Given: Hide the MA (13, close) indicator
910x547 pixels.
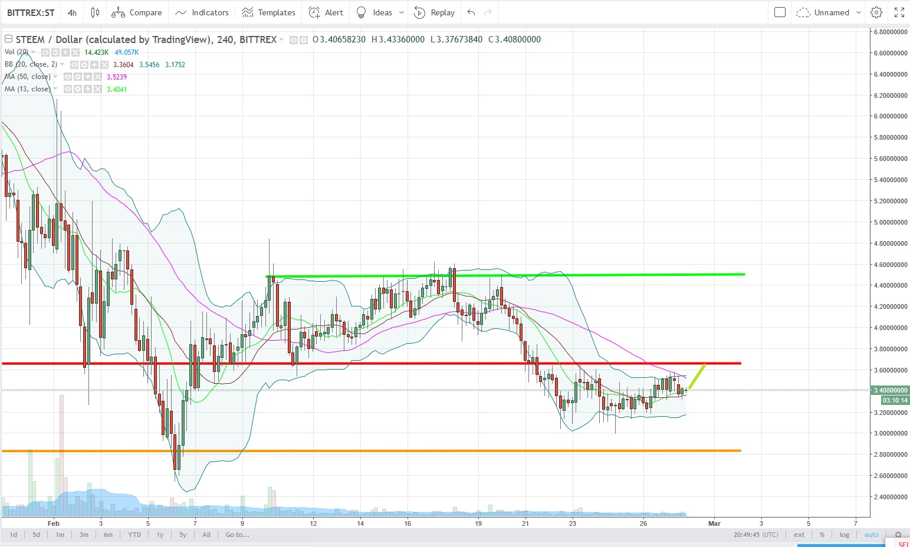Looking at the screenshot, I should point(68,90).
